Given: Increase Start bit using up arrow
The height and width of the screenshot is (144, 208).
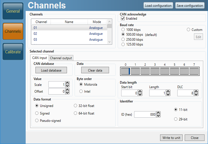Looking at the screenshot, I should point(140,92).
